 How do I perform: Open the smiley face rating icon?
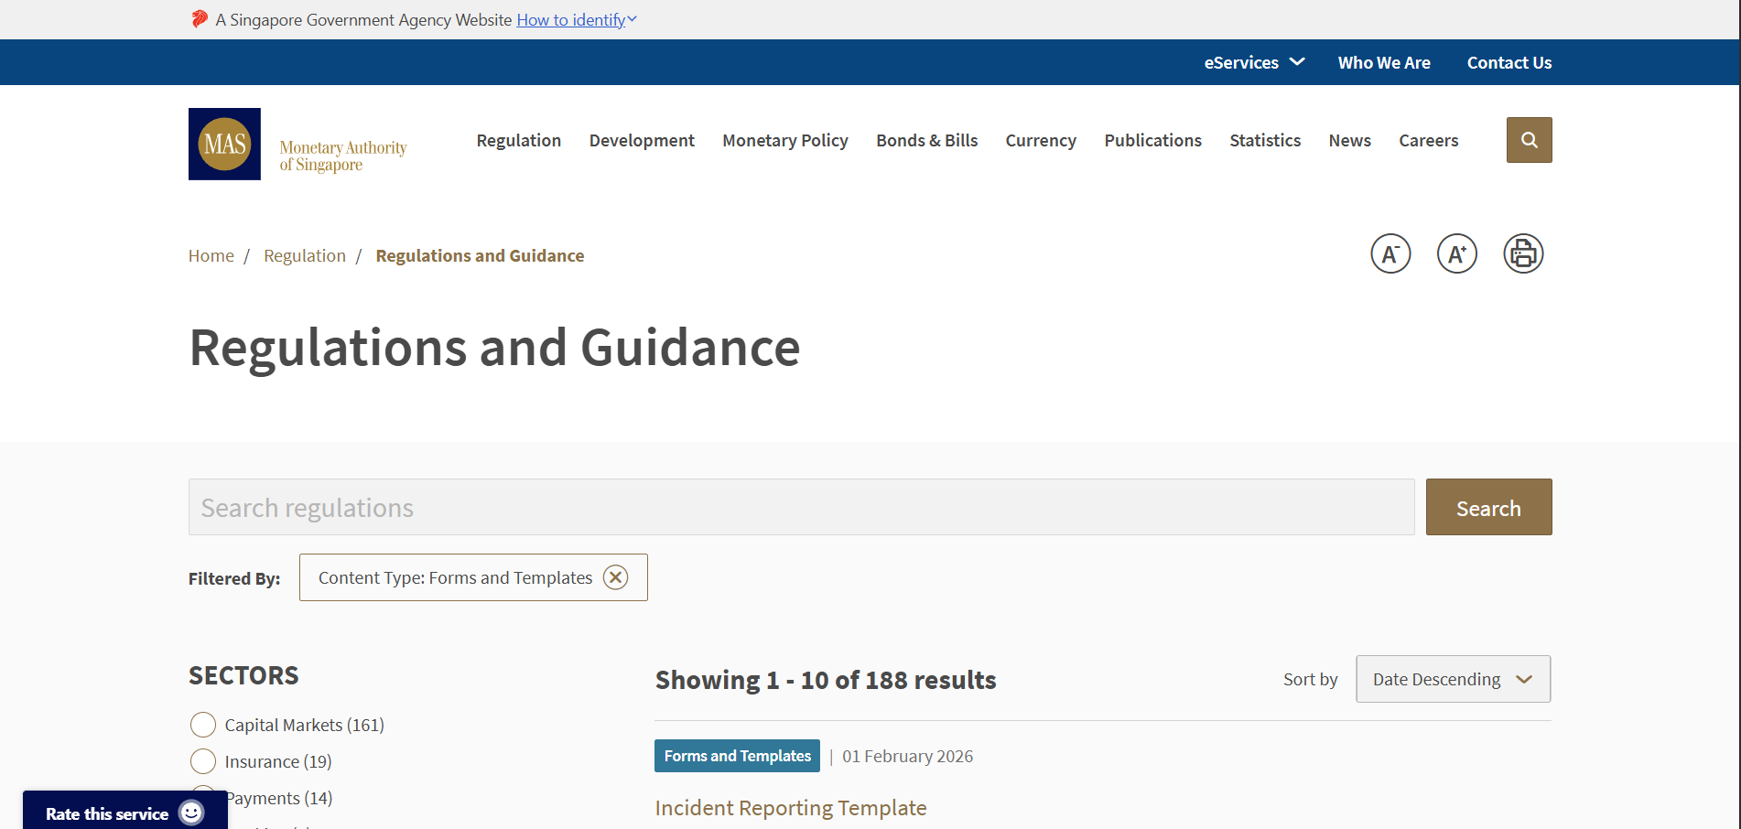[x=191, y=813]
